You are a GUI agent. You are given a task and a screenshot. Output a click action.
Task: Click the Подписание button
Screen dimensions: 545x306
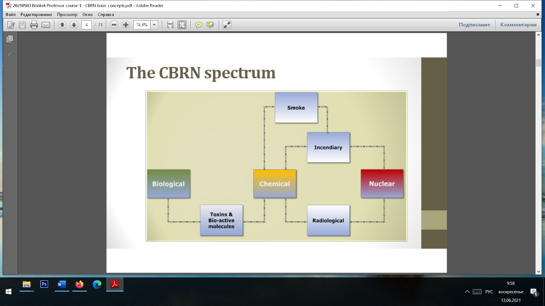(474, 25)
